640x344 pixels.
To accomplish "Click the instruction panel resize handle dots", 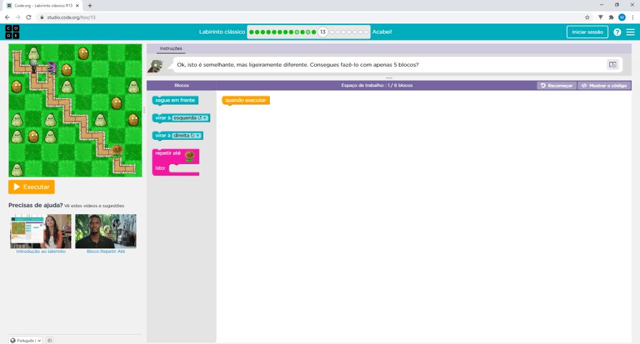I will (x=389, y=78).
